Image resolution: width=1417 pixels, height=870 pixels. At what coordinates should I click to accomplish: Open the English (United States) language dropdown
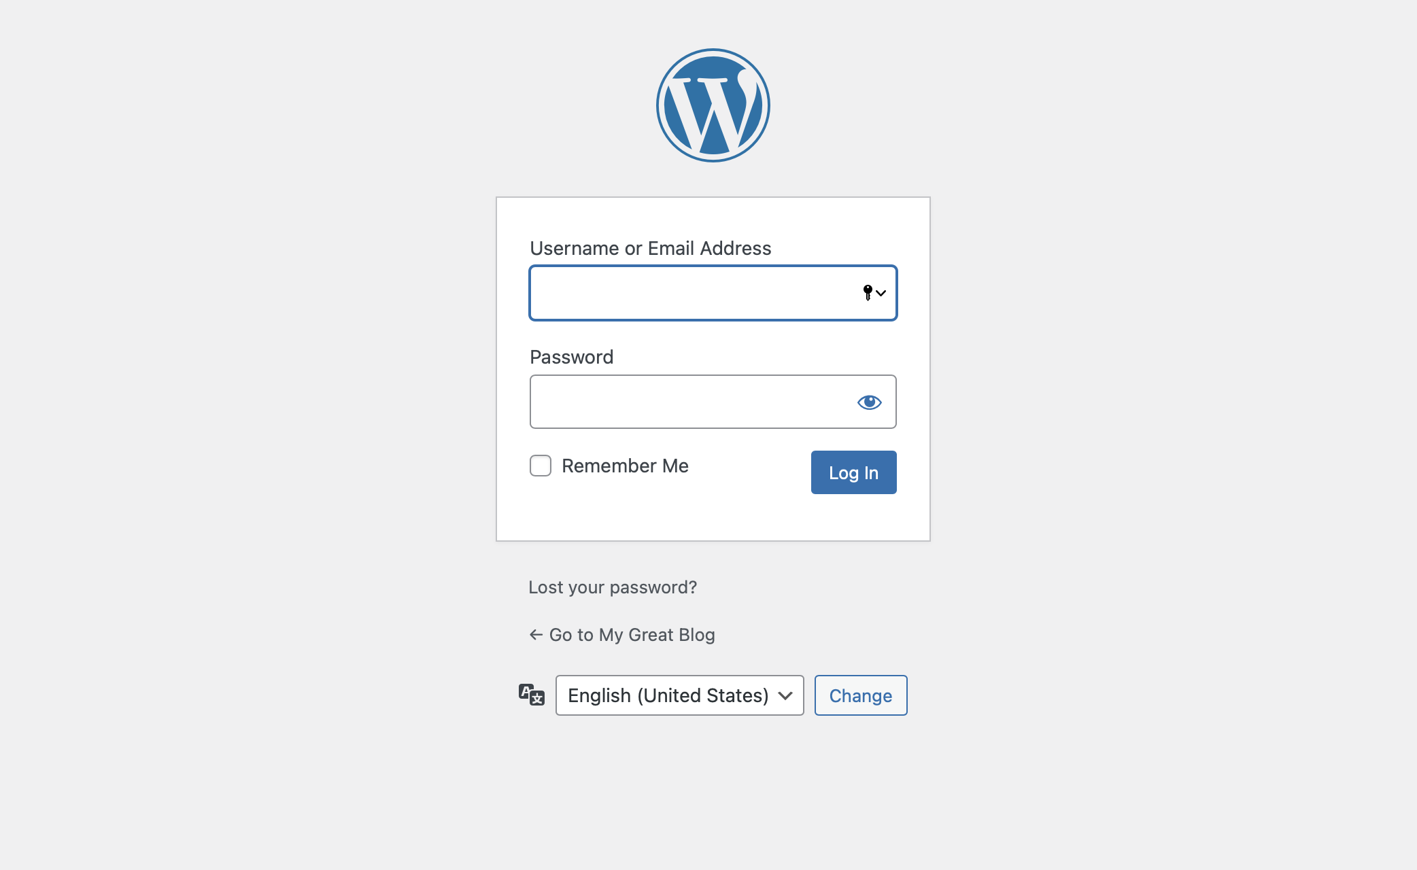click(668, 695)
